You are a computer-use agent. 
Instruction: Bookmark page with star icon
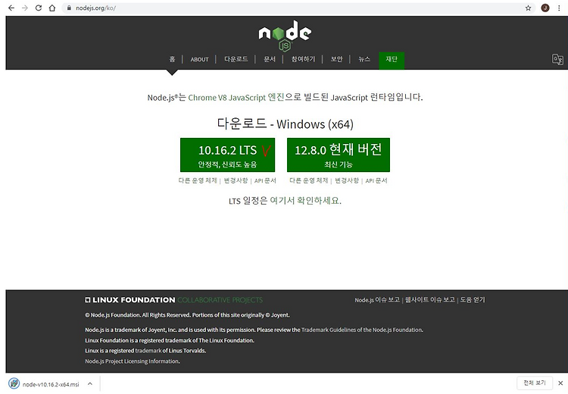[x=528, y=8]
